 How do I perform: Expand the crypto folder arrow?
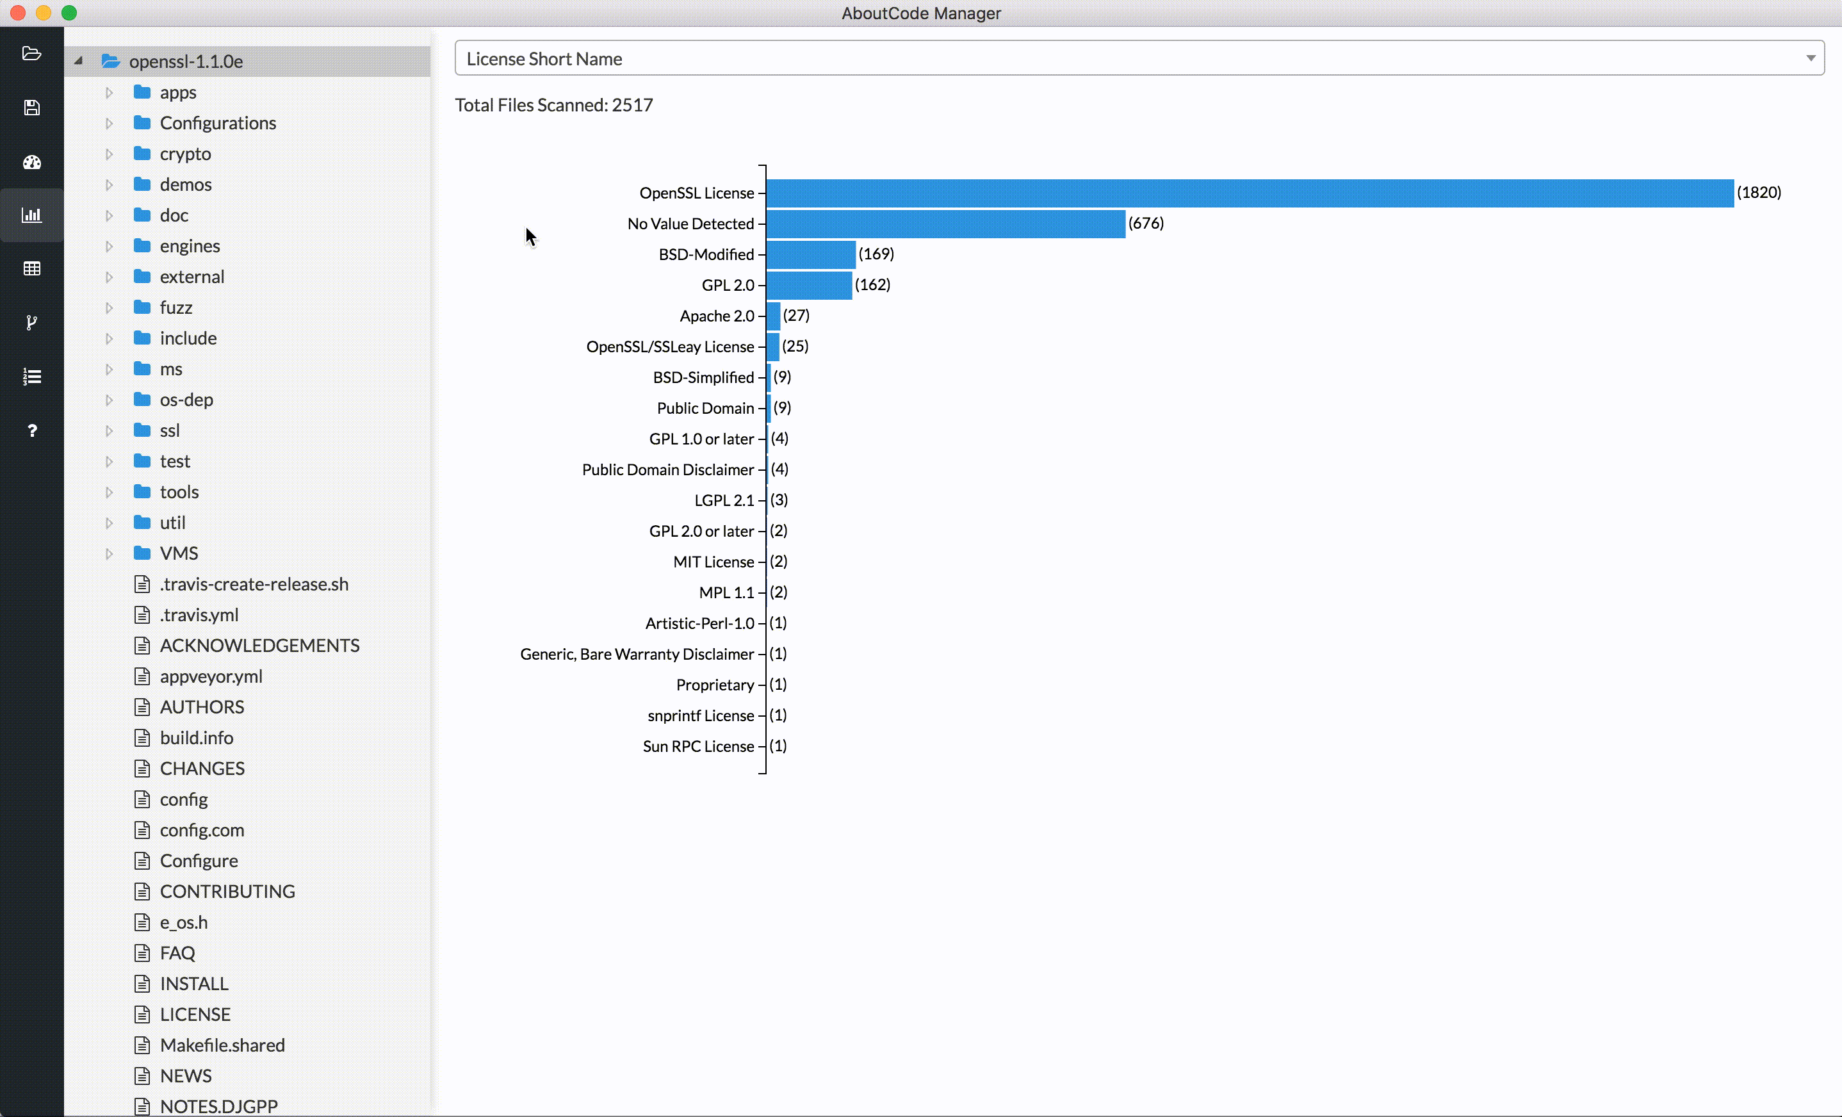point(109,154)
